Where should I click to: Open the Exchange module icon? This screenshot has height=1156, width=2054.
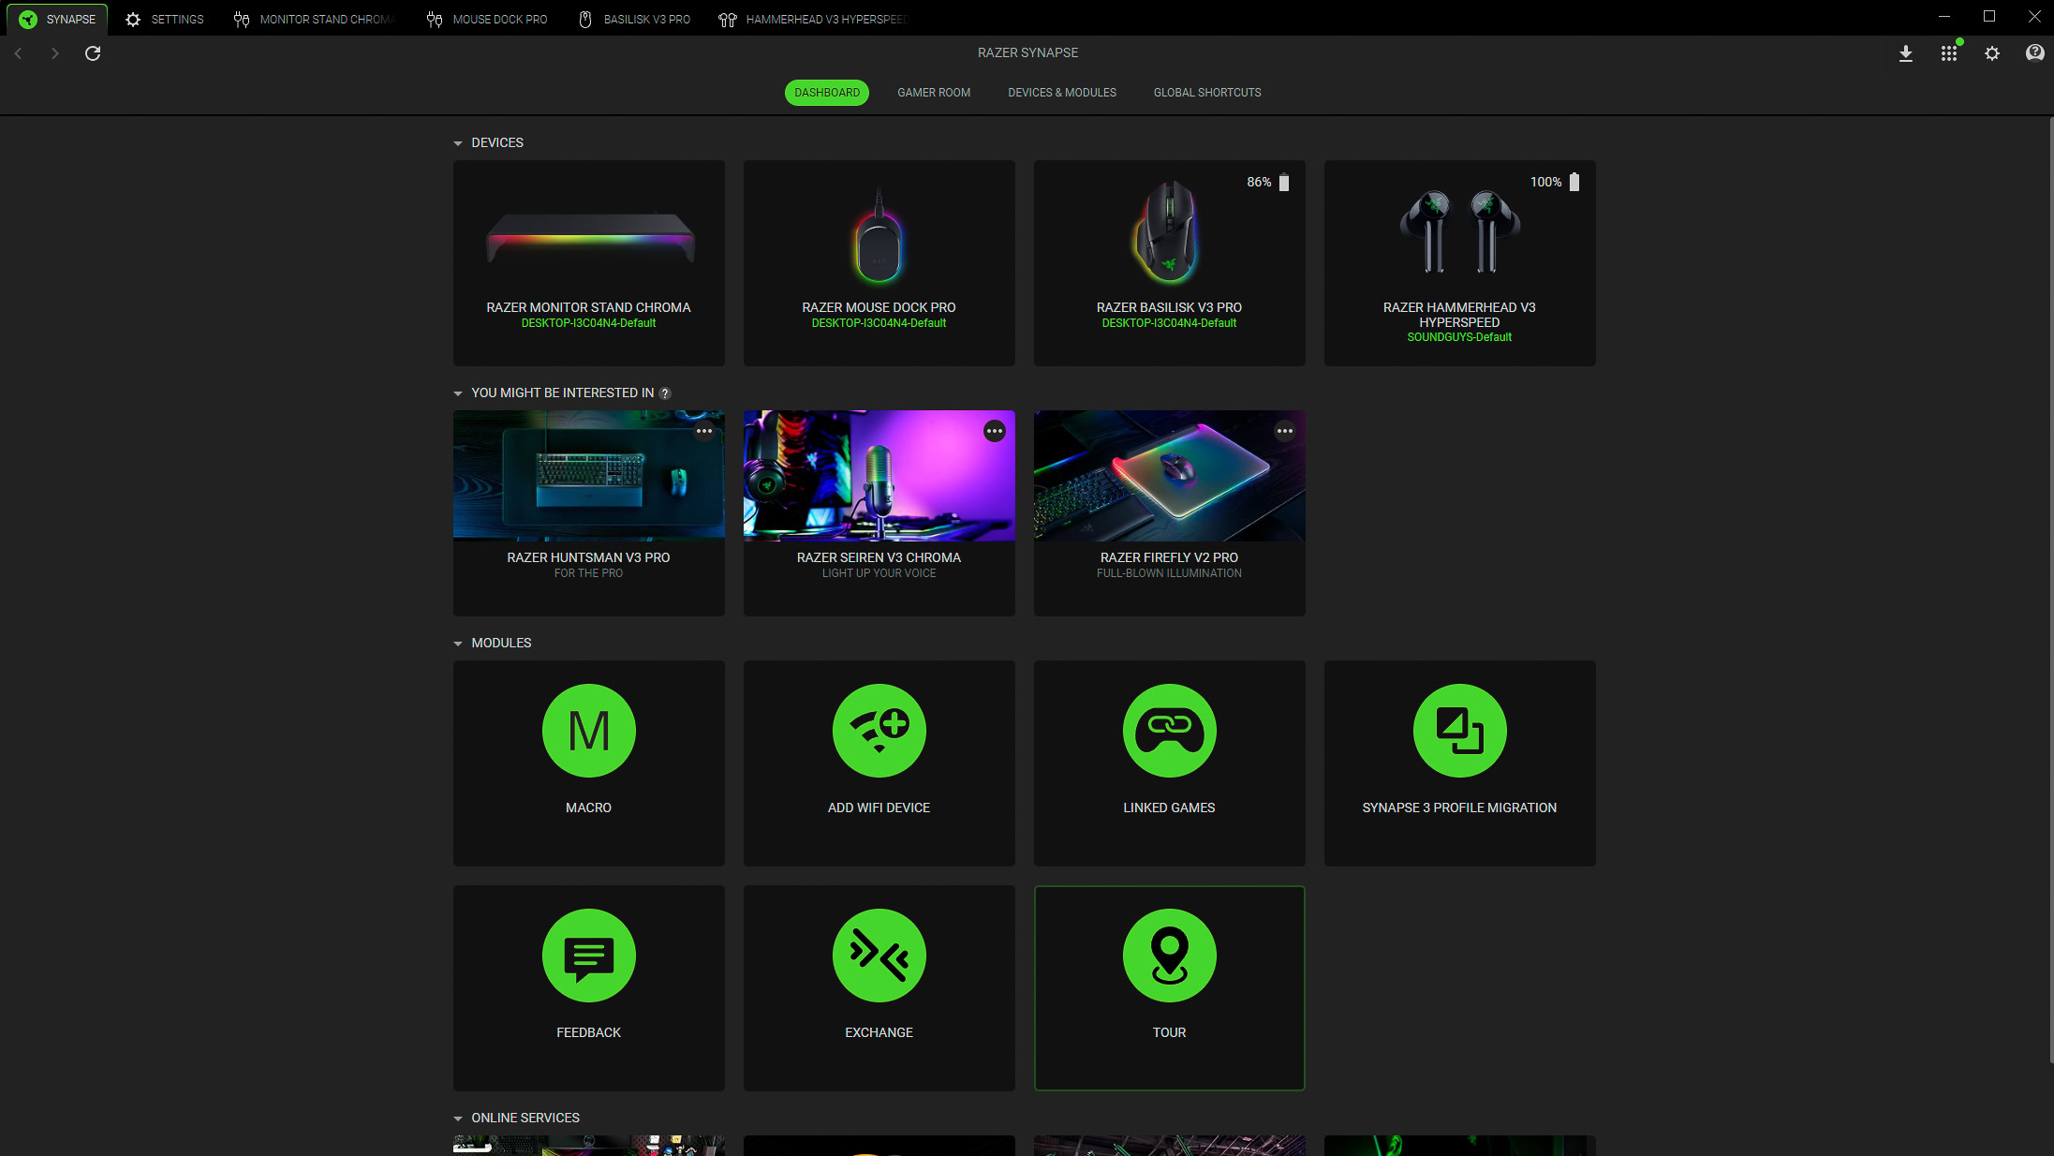coord(879,956)
